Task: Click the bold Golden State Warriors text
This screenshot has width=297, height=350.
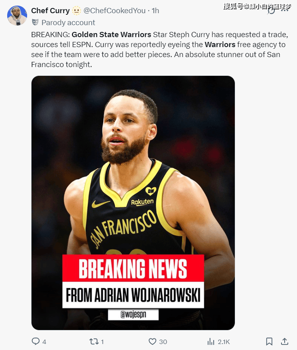Action: pyautogui.click(x=112, y=35)
